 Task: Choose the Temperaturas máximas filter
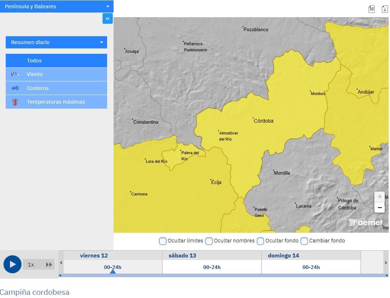coord(56,102)
